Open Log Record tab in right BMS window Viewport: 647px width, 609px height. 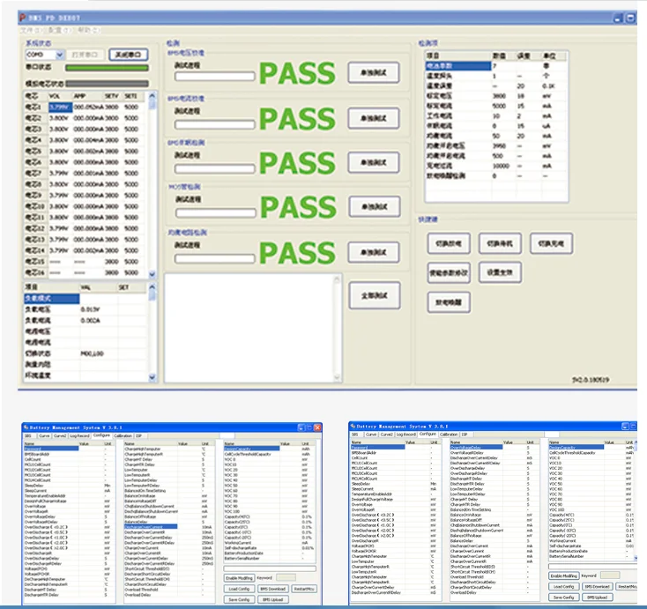[x=407, y=434]
